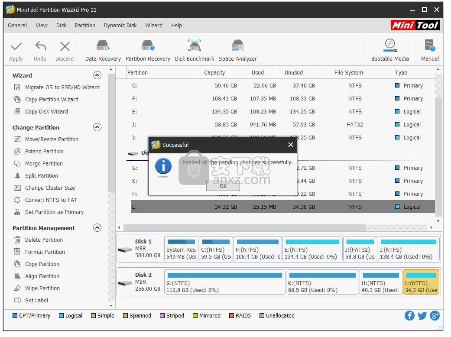
Task: Launch Disk Benchmark
Action: click(195, 51)
